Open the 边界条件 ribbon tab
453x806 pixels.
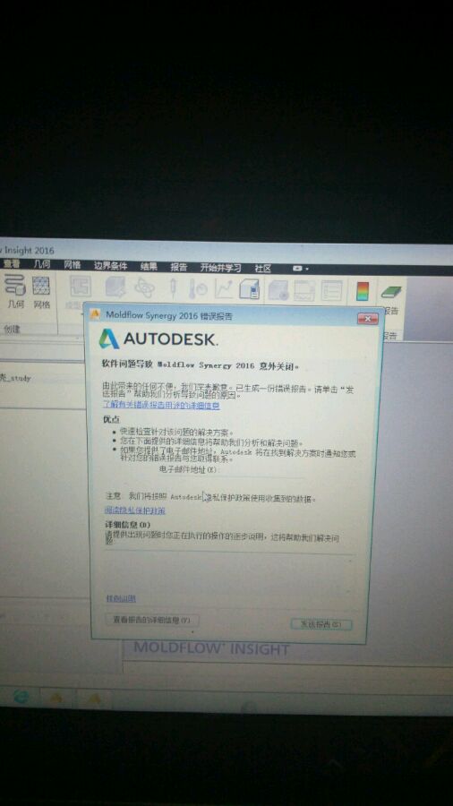(x=110, y=266)
